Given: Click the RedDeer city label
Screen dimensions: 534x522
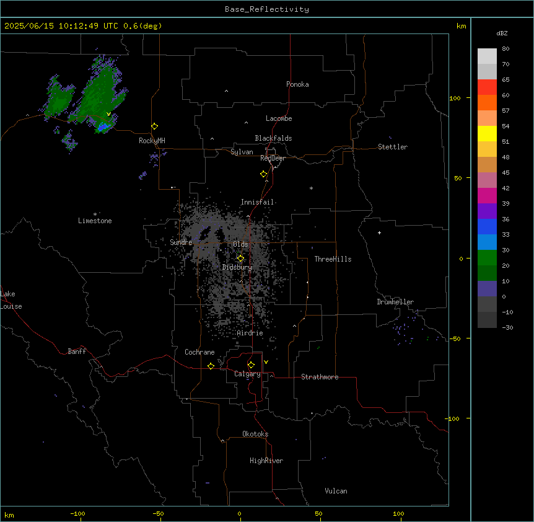Looking at the screenshot, I should (273, 158).
